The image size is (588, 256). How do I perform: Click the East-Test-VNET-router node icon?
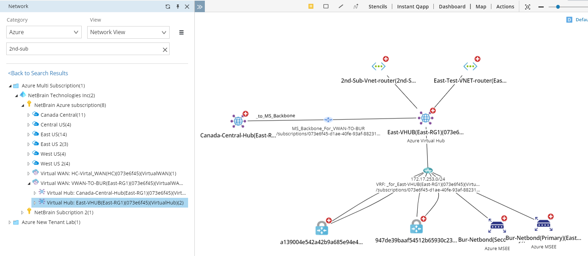coord(470,66)
